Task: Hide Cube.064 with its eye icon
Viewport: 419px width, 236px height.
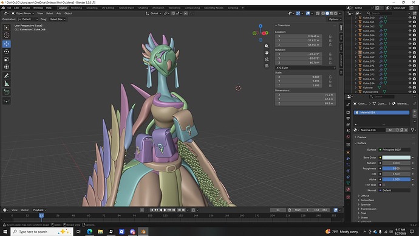Action: pos(410,35)
